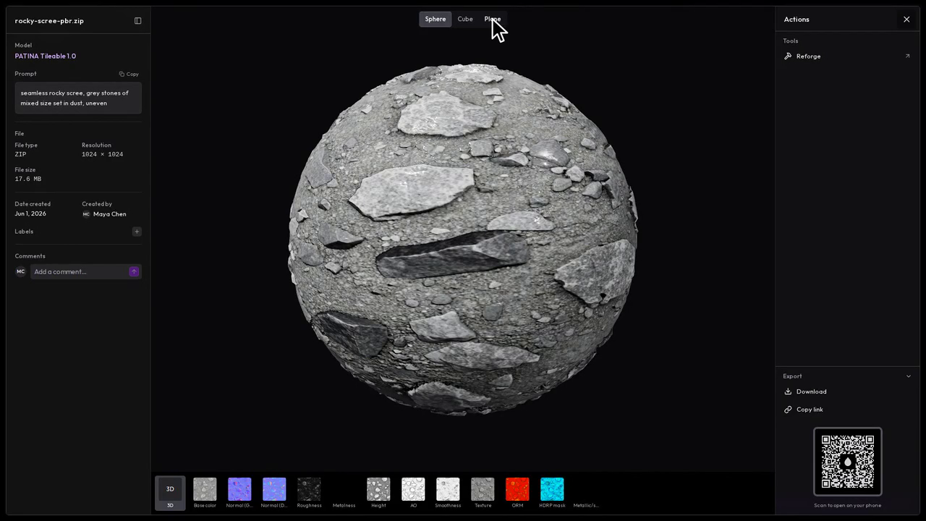This screenshot has height=521, width=926.
Task: Switch preview to Plane
Action: [493, 19]
